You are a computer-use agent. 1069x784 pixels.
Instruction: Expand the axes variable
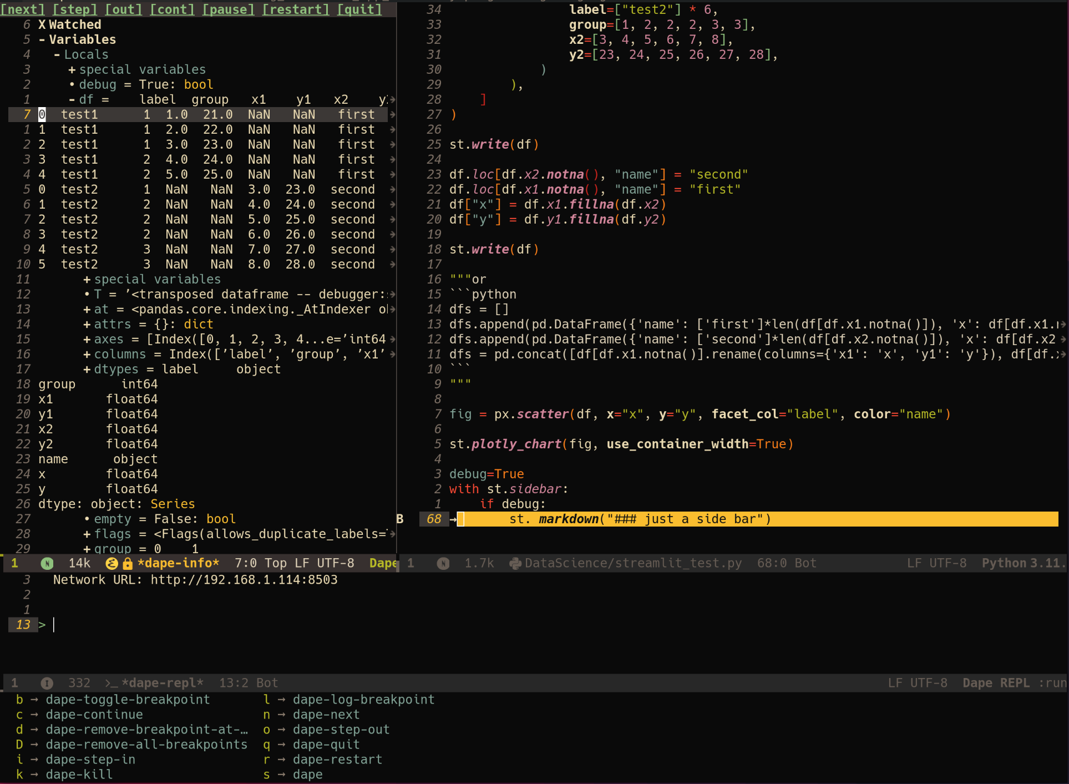pos(87,339)
